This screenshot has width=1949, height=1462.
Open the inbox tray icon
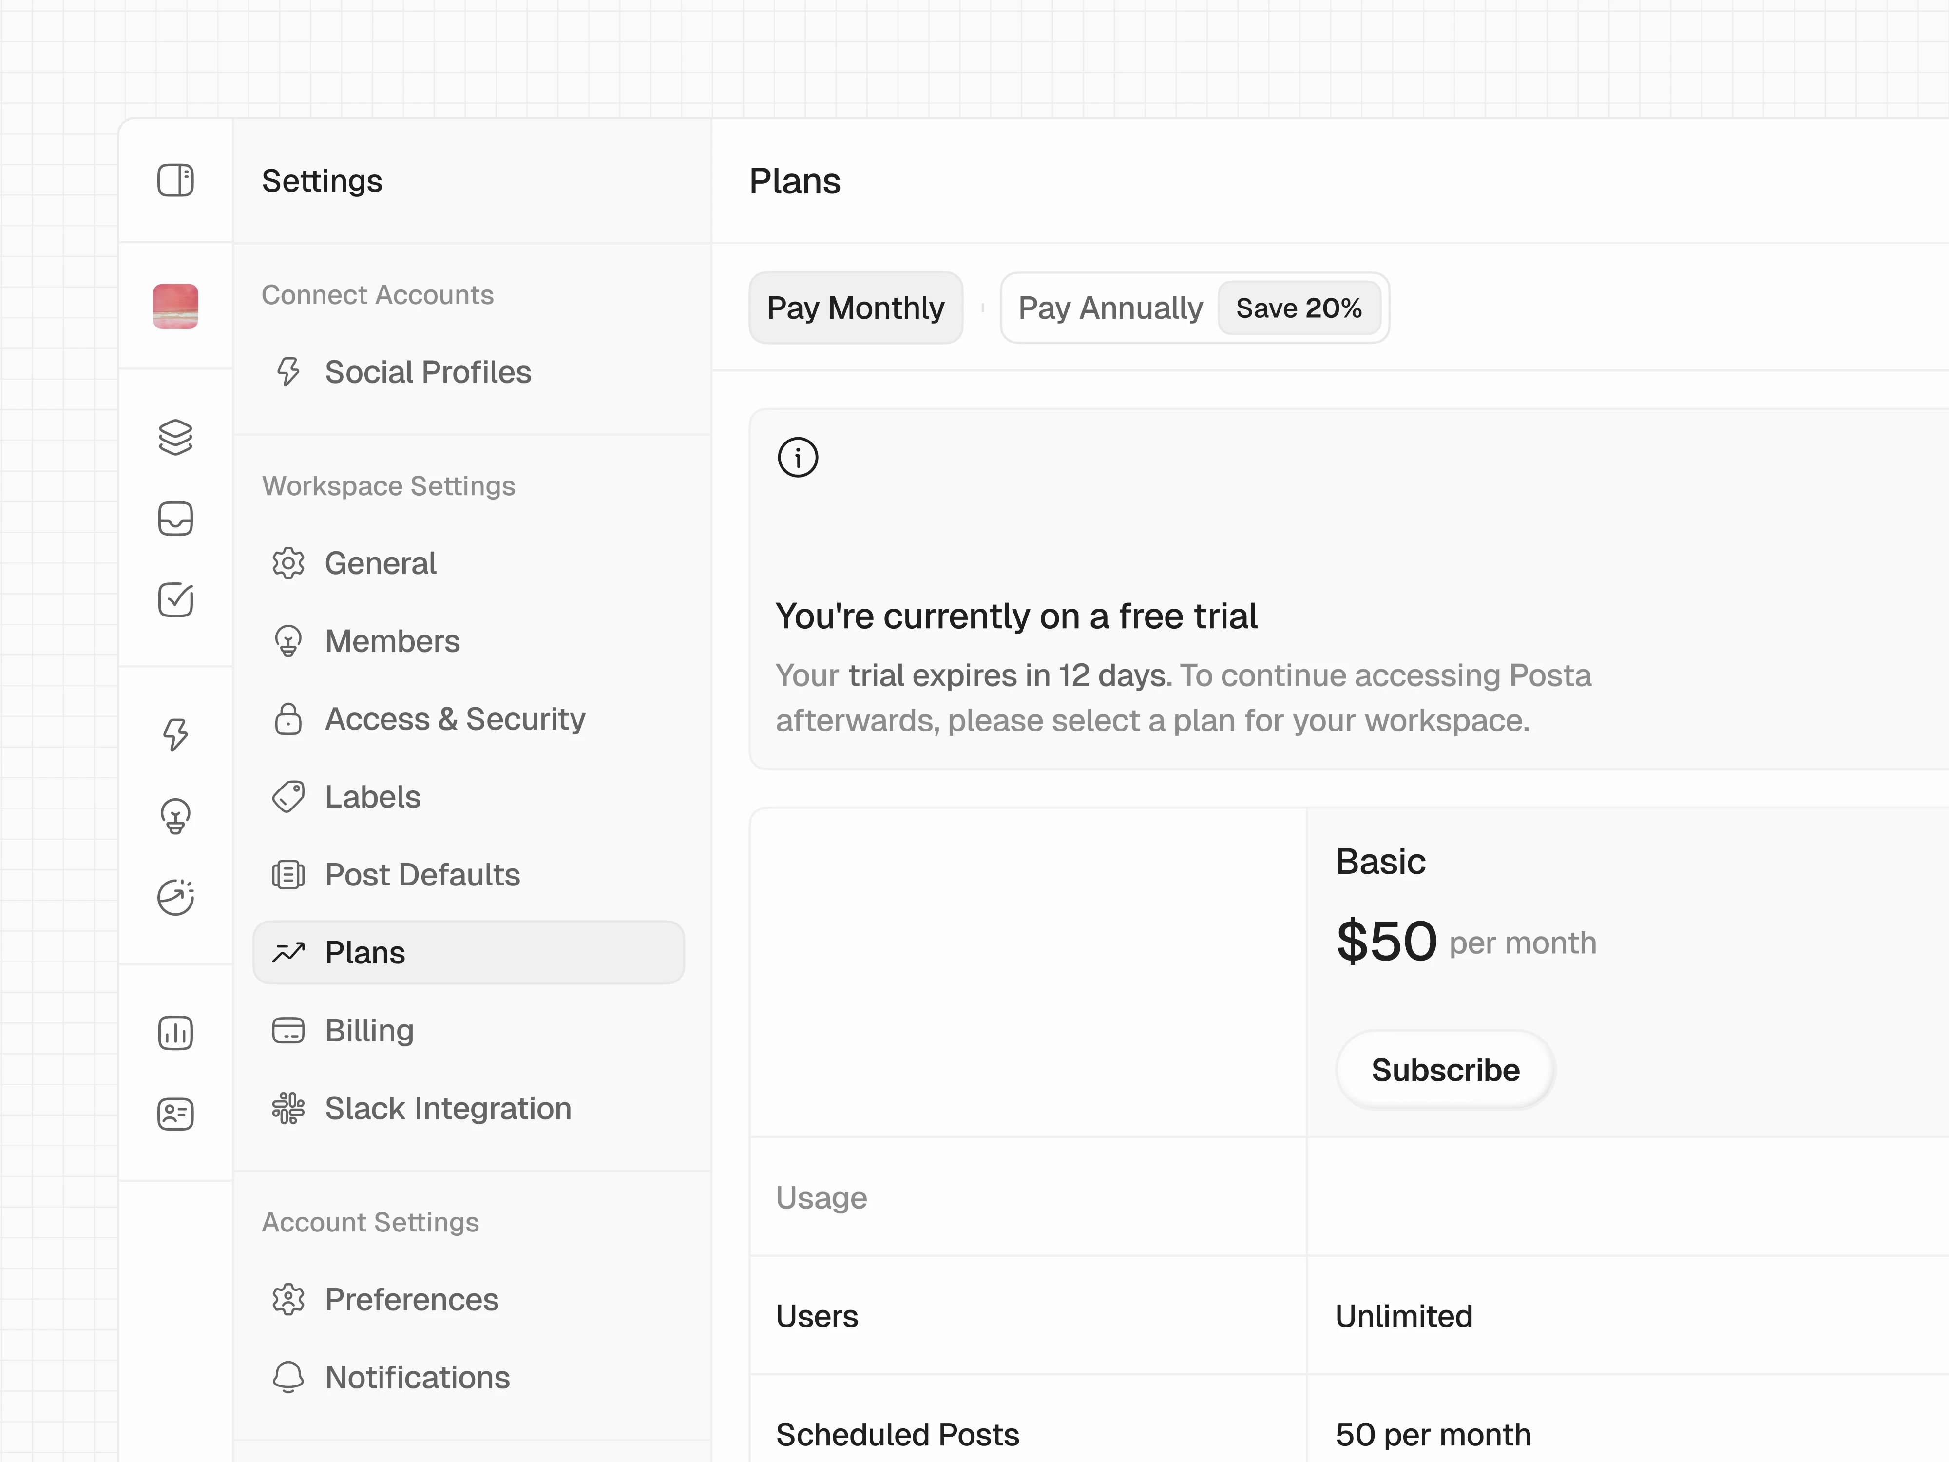pos(175,518)
